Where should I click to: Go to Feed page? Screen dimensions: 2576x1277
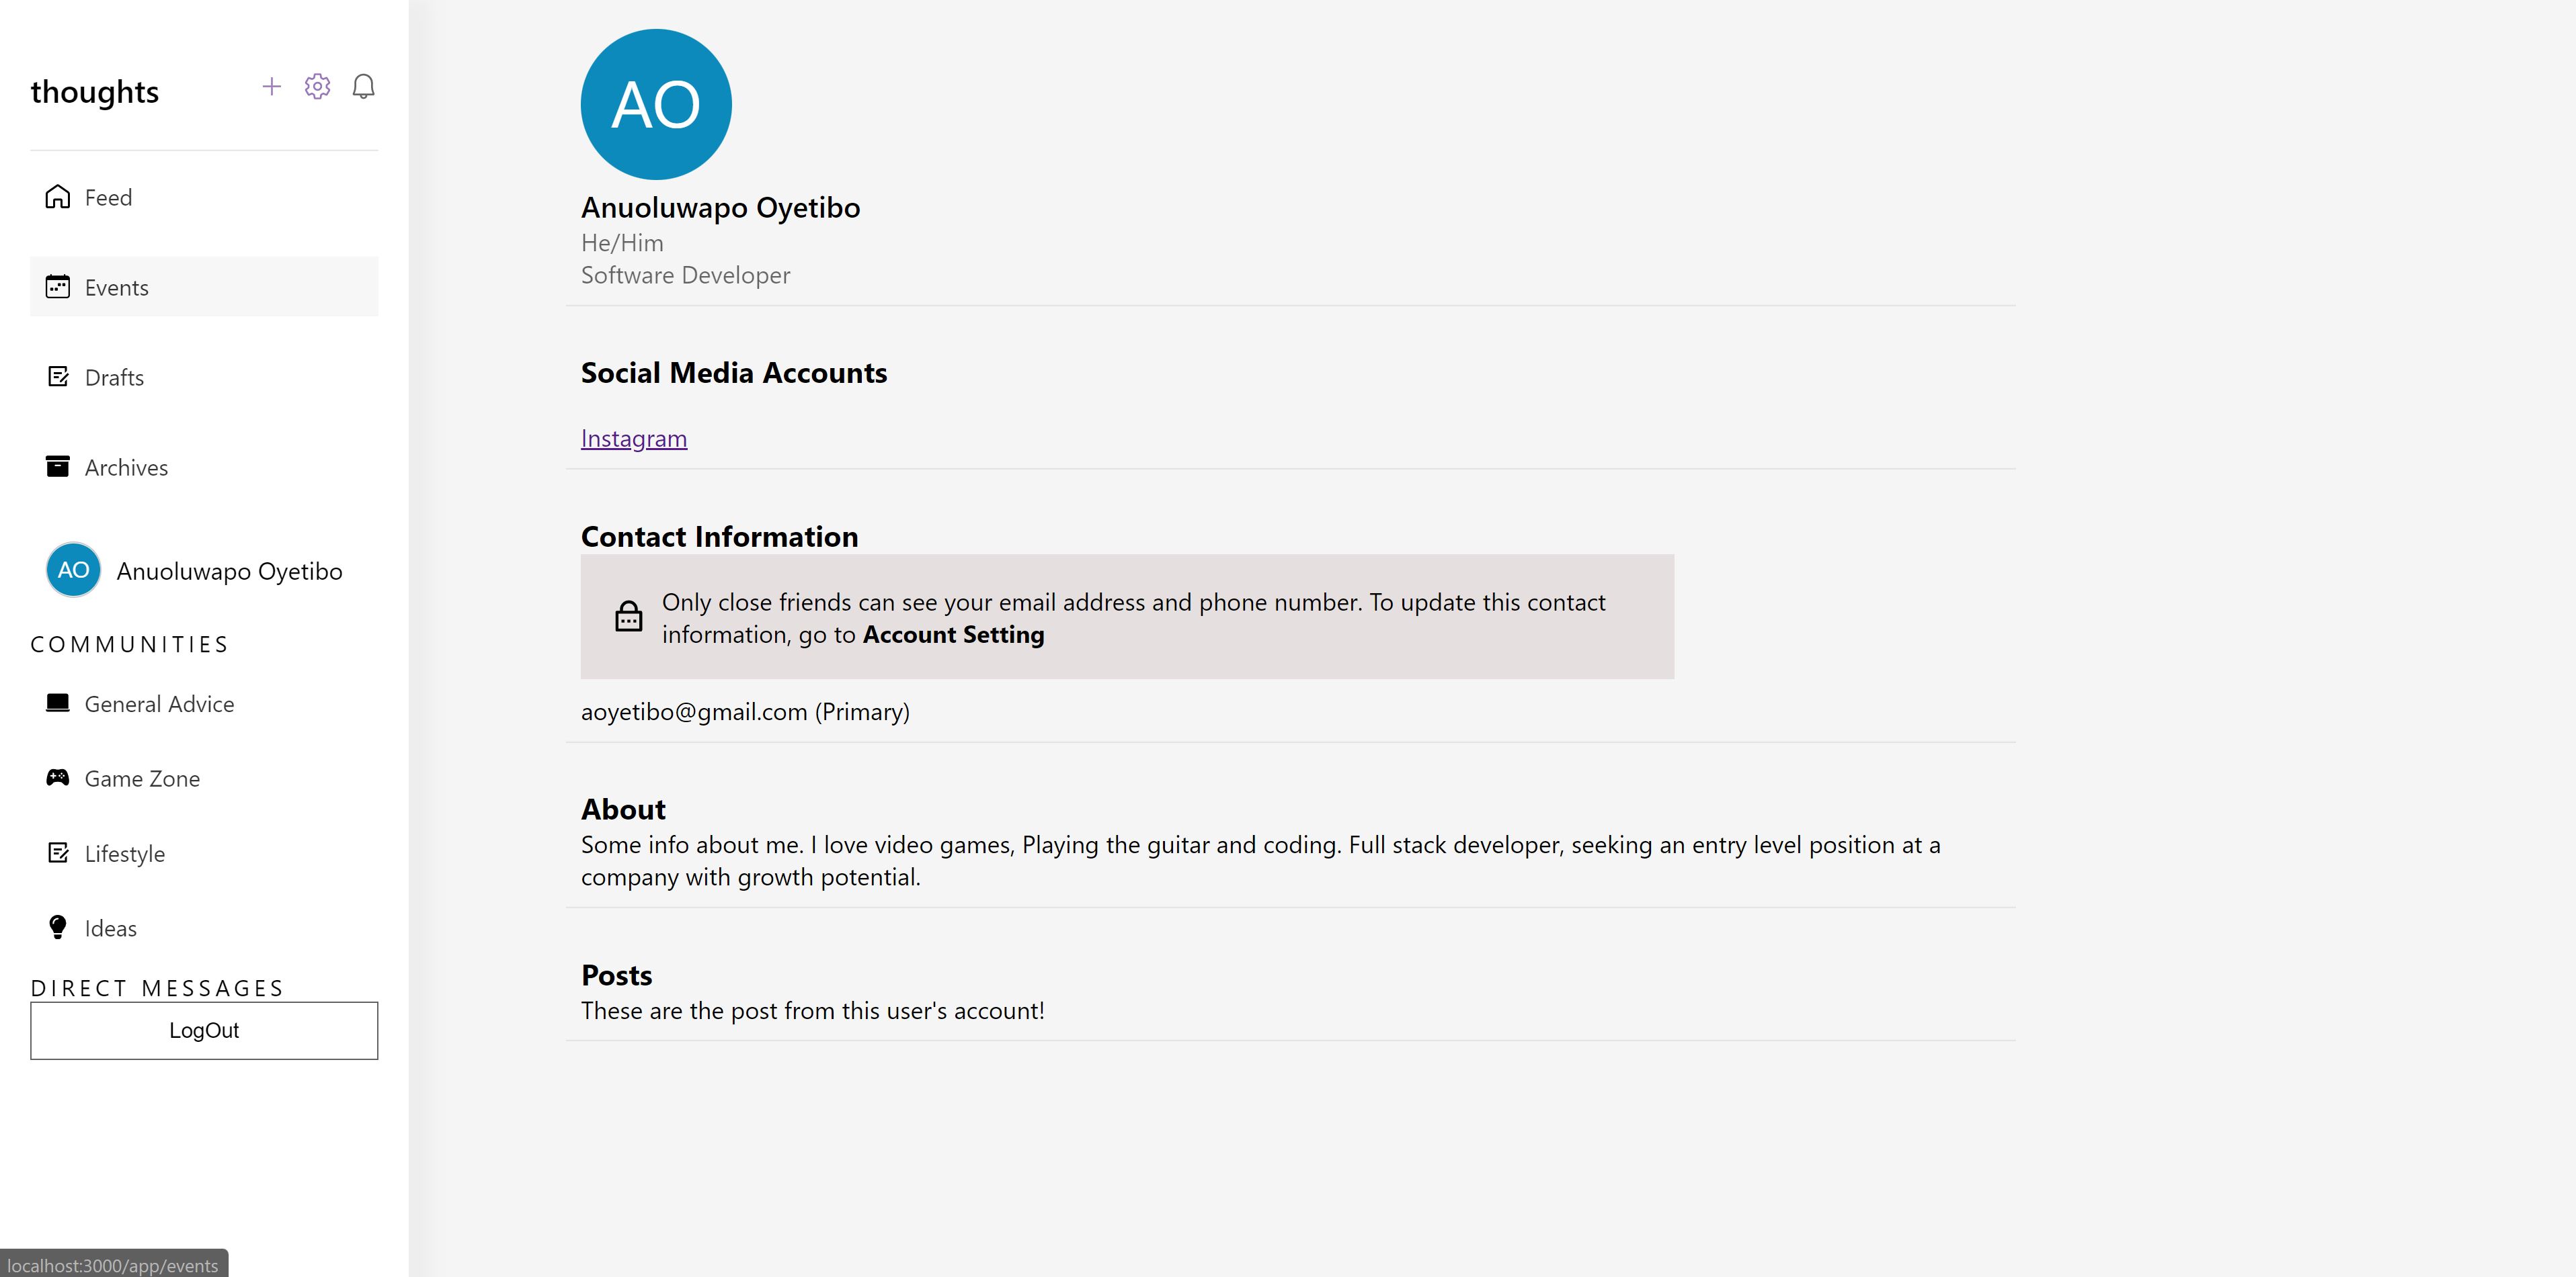click(x=204, y=197)
